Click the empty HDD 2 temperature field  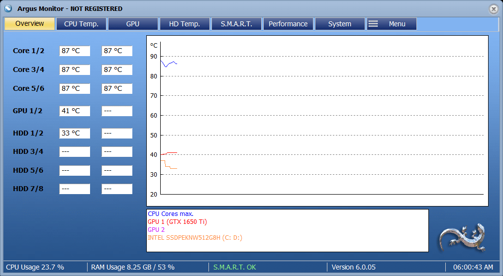[x=117, y=133]
